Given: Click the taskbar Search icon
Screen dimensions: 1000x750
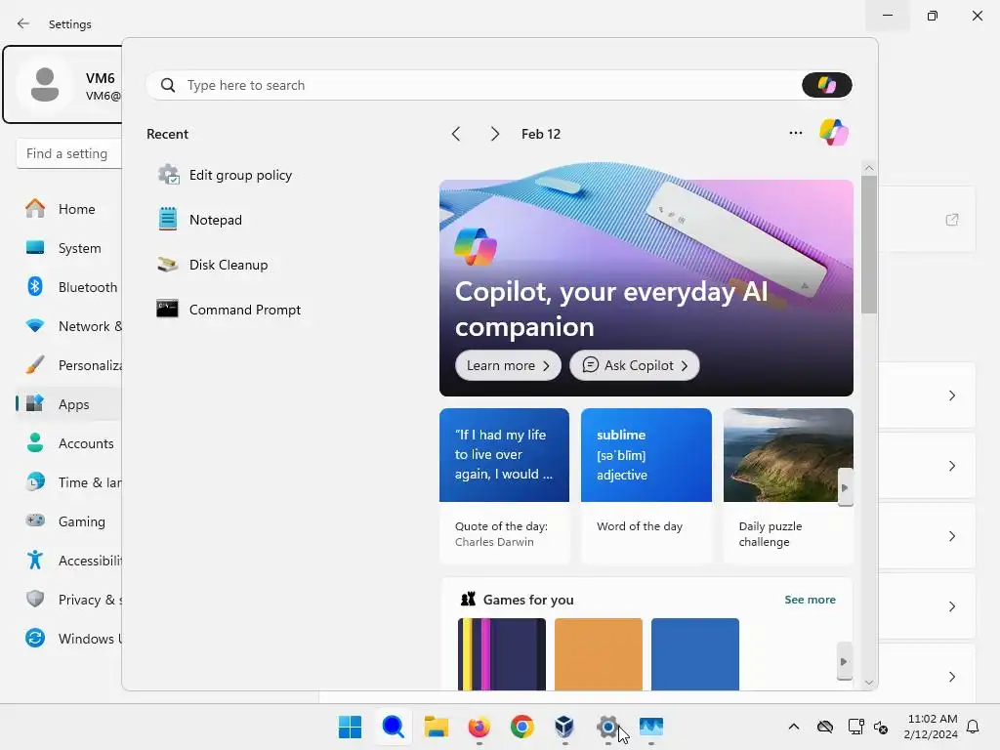Looking at the screenshot, I should tap(393, 727).
